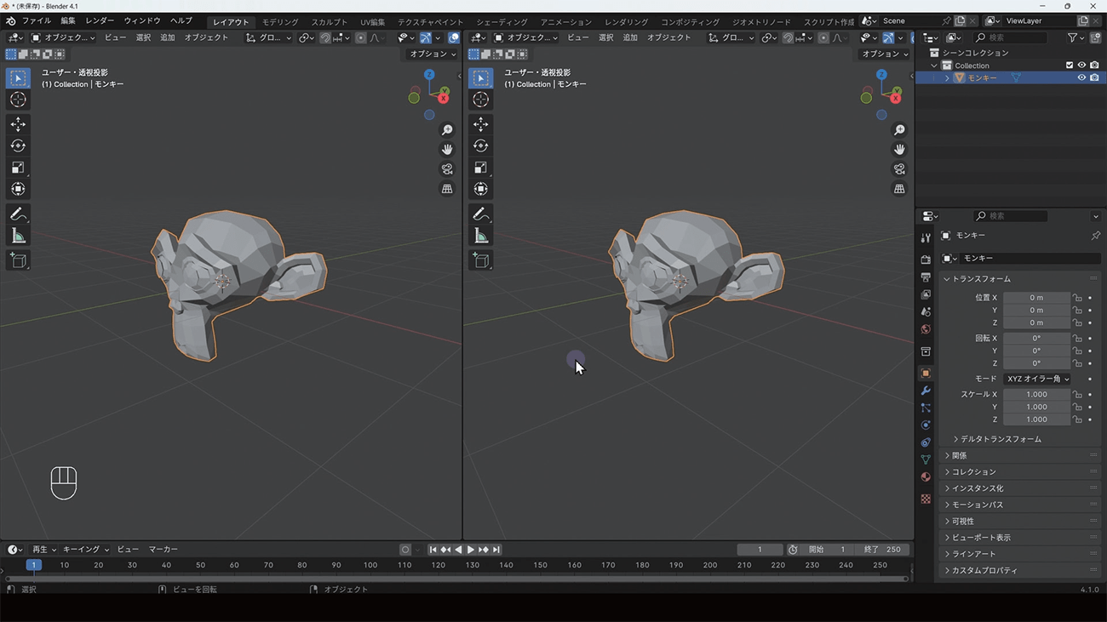This screenshot has width=1107, height=622.
Task: Select the Scale tool in left viewport
Action: coord(18,168)
